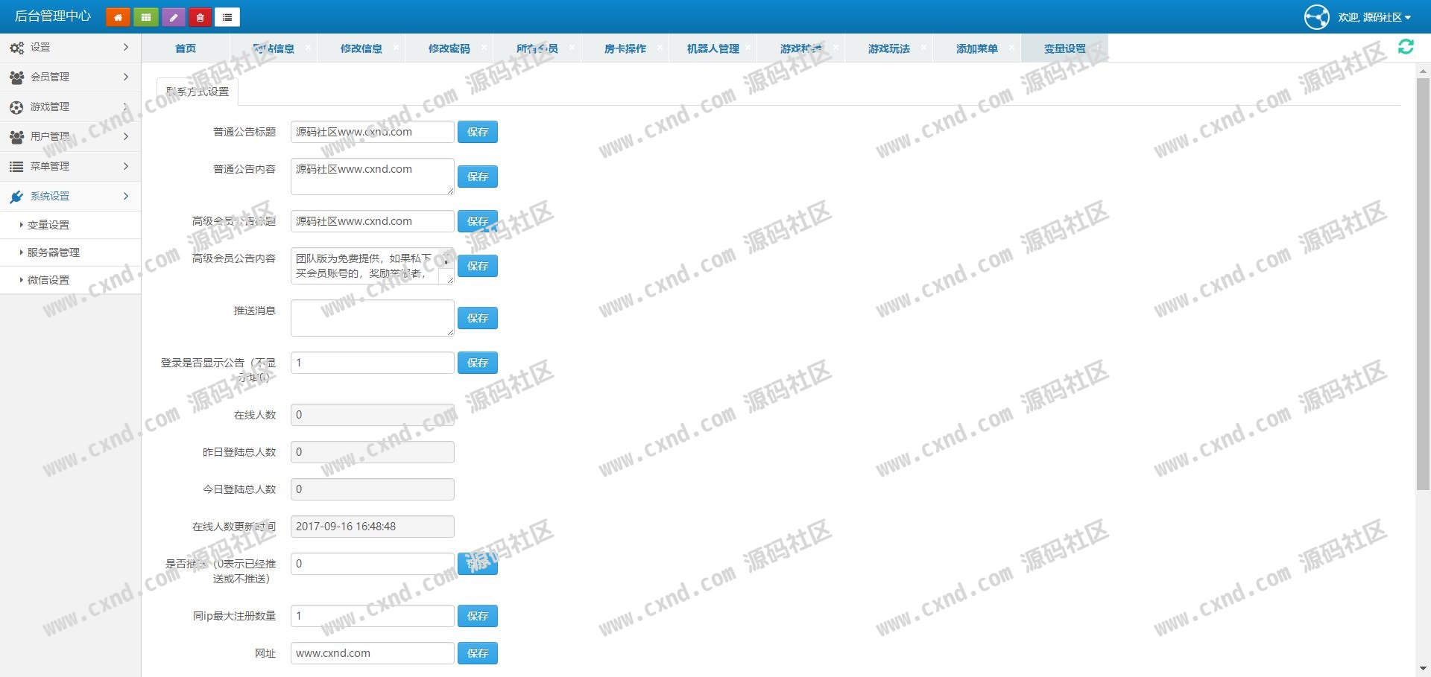1431x677 pixels.
Task: Switch to the 修改信息 tab
Action: [x=361, y=48]
